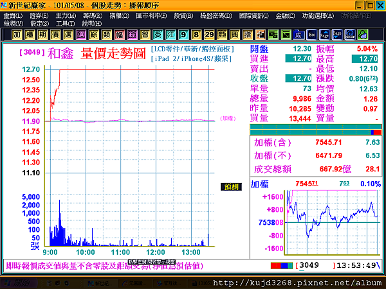Open the 投資(B) menu
386x289 pixels.
(183, 16)
